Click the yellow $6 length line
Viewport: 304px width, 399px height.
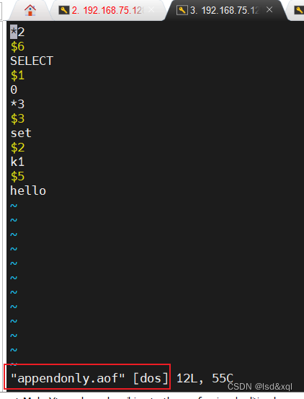[17, 47]
